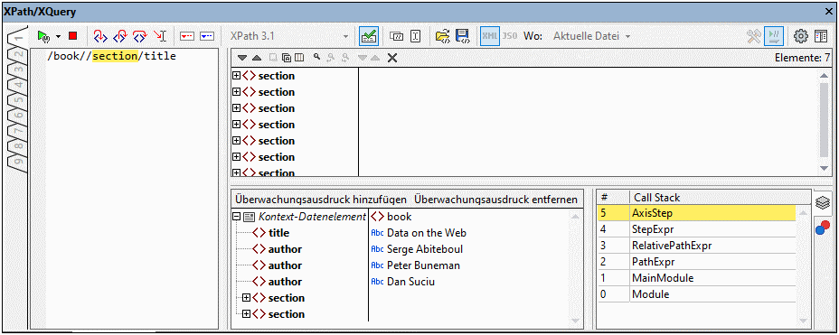
Task: Click the text cursor bracket icon in the toolbar
Action: tap(416, 36)
